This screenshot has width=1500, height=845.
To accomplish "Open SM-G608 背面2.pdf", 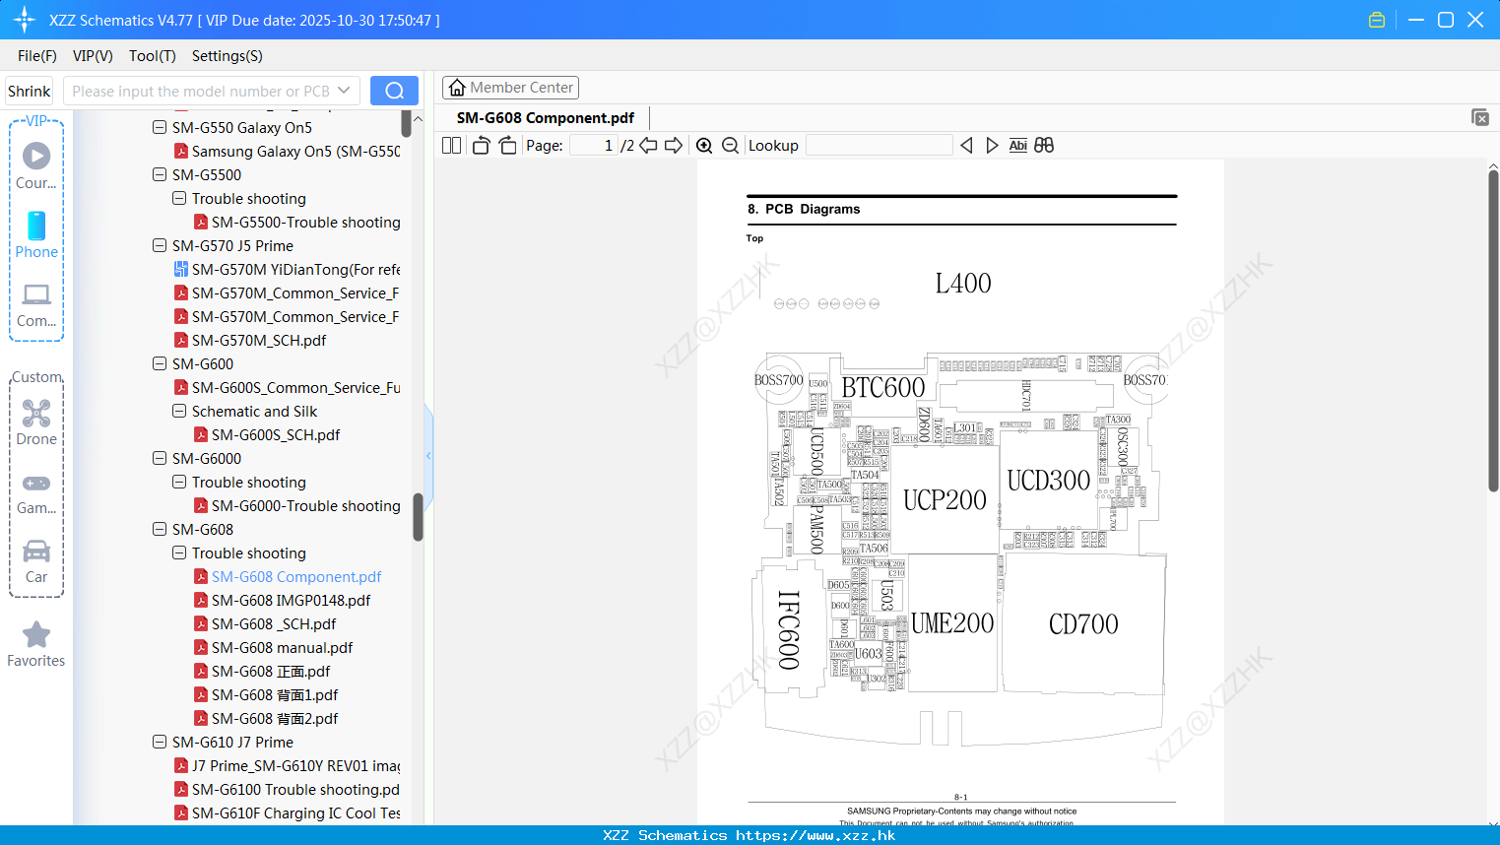I will [x=275, y=718].
